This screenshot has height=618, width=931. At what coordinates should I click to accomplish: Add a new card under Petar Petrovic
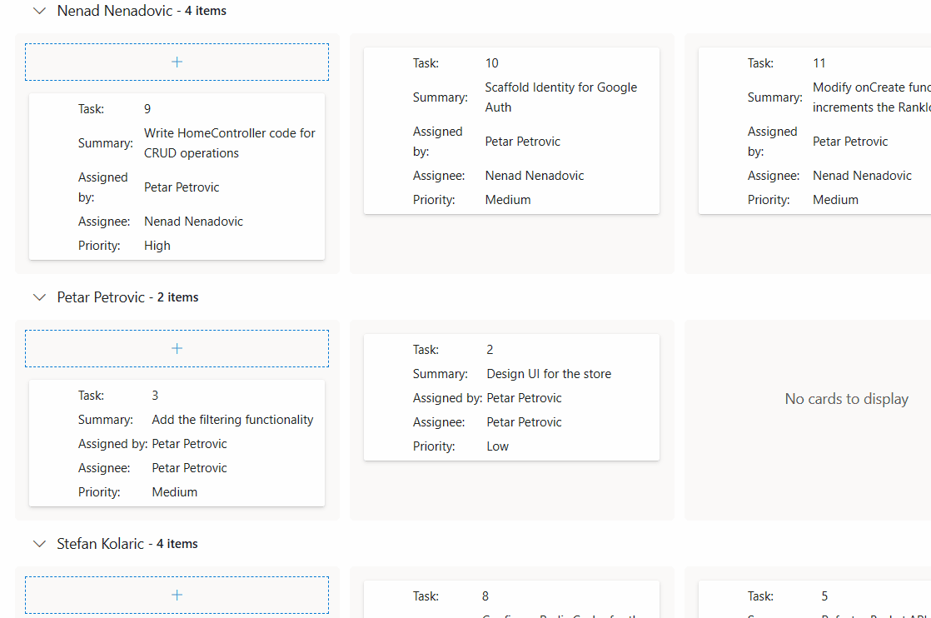(x=177, y=347)
